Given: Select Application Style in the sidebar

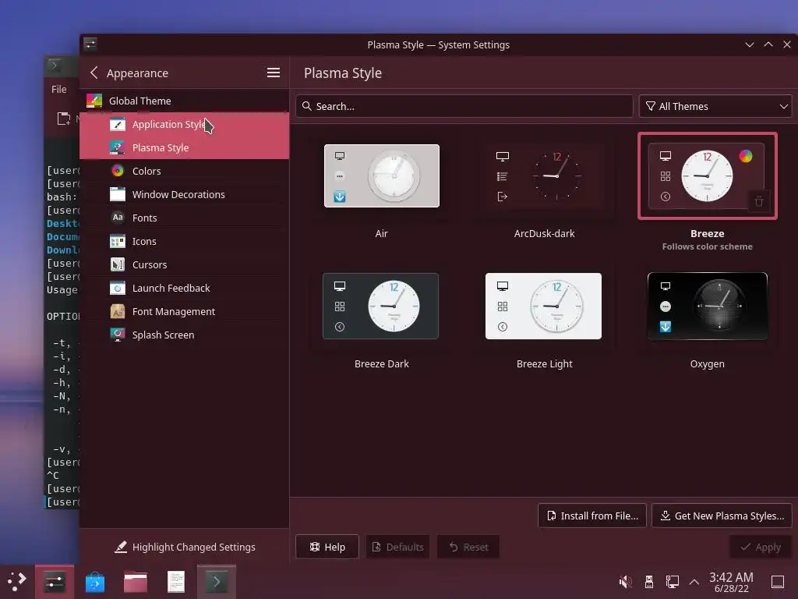Looking at the screenshot, I should pos(184,124).
